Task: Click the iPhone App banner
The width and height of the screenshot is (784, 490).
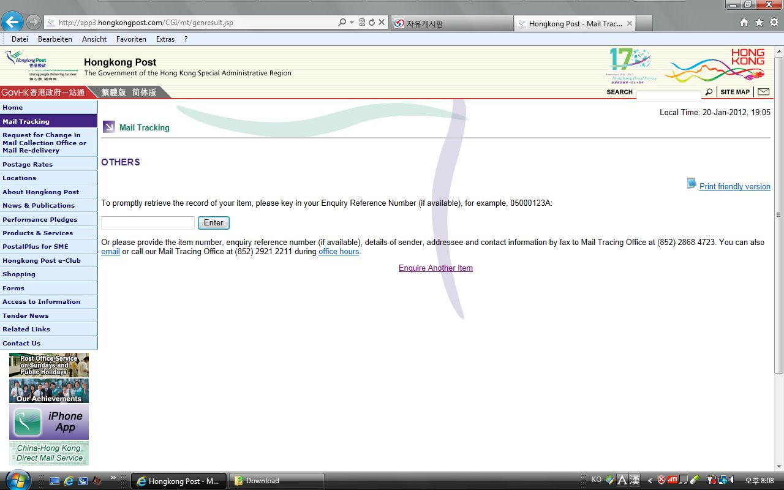Action: (x=49, y=422)
